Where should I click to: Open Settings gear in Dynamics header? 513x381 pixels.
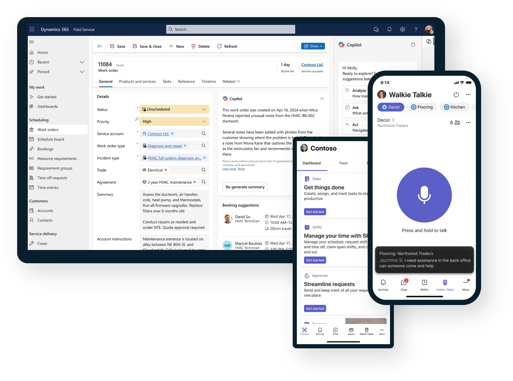(402, 29)
